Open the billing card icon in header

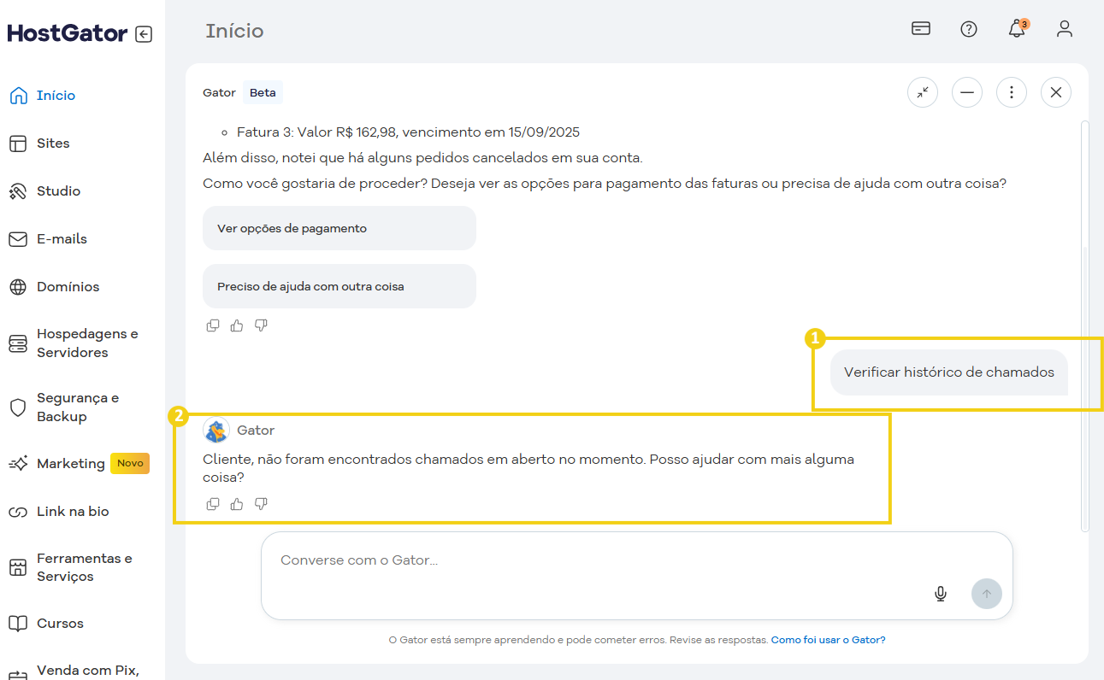point(921,29)
